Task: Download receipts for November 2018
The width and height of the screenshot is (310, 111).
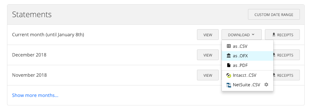Action: click(287, 75)
